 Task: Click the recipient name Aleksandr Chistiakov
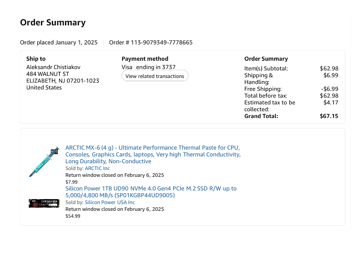[x=53, y=67]
